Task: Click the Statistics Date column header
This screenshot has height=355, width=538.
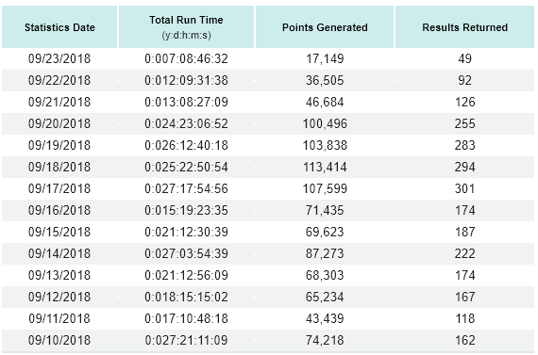Action: [x=59, y=27]
